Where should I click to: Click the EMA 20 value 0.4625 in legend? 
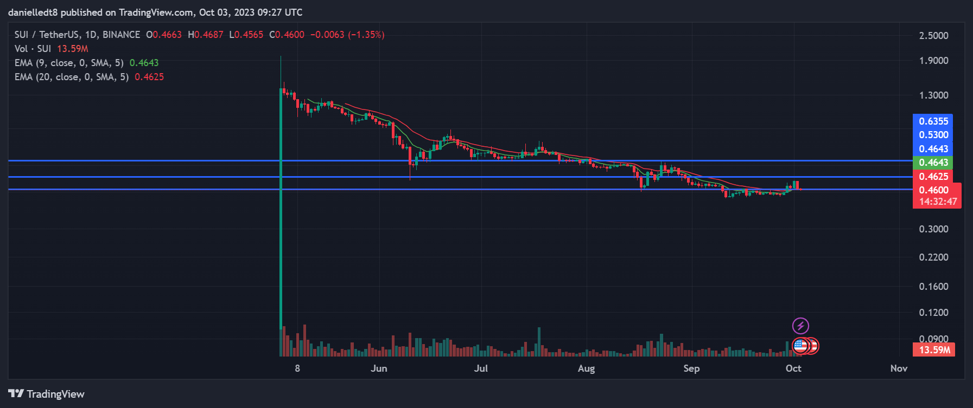click(149, 77)
